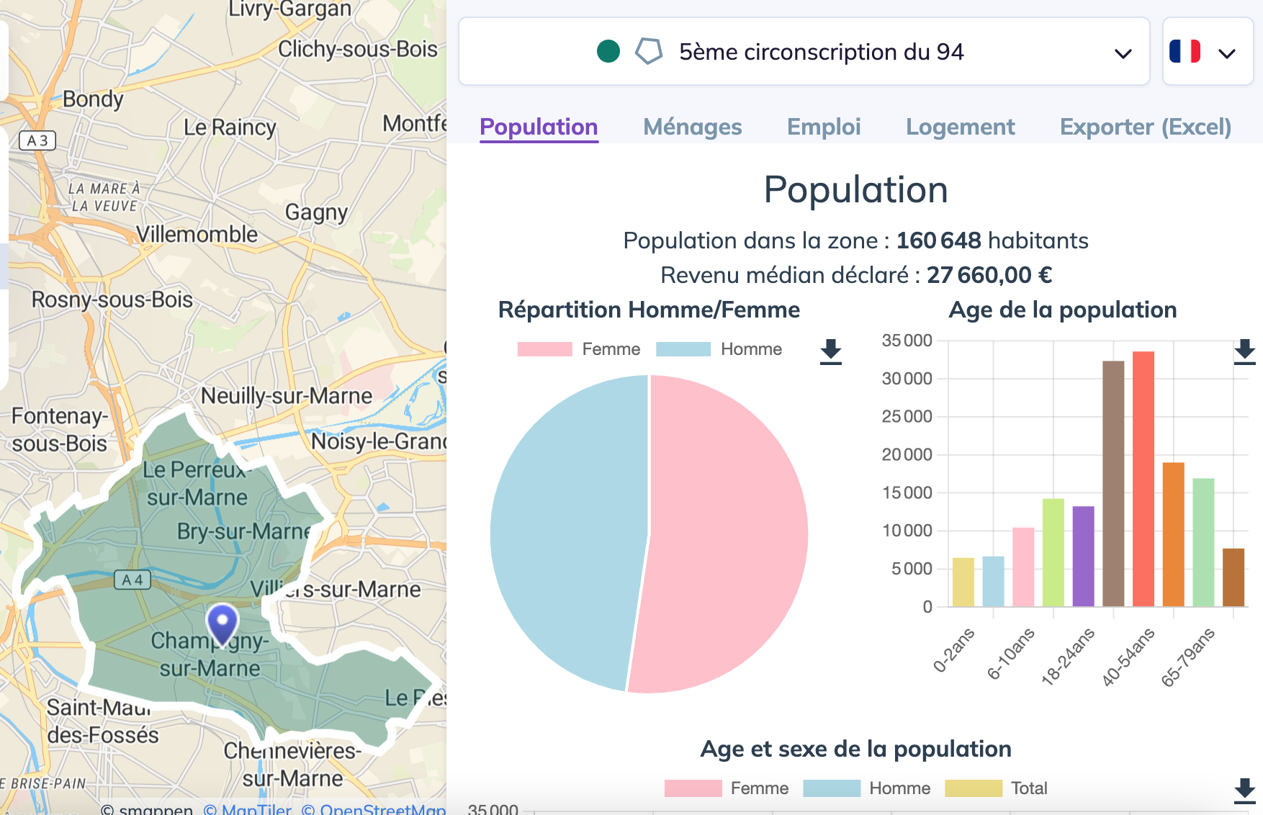Expand the 5ème circonscription zone dropdown

point(1123,53)
